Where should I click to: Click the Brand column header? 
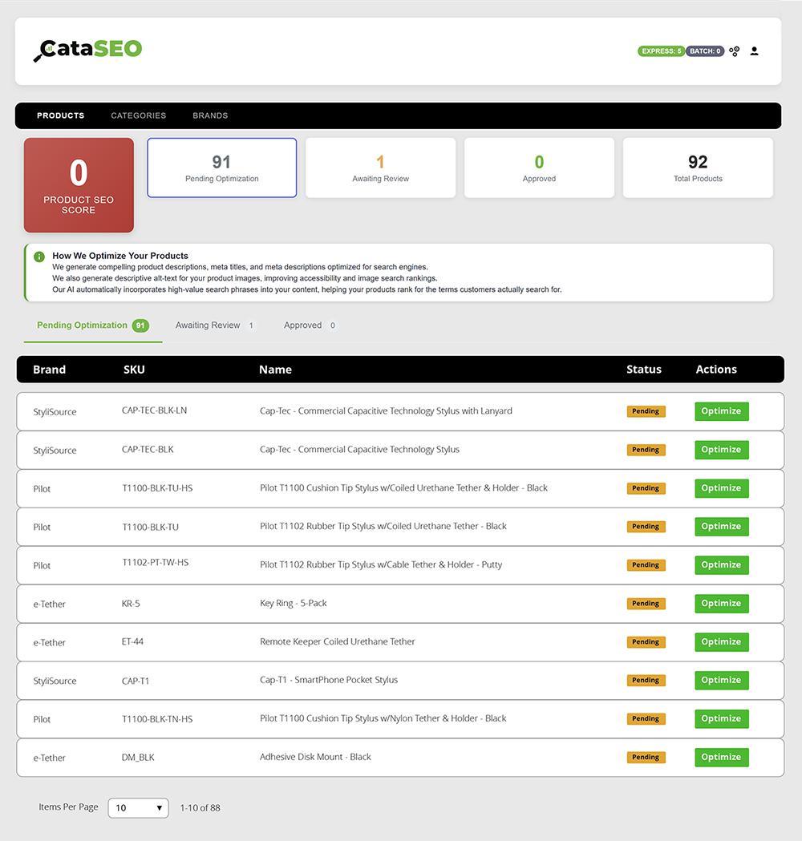(50, 370)
